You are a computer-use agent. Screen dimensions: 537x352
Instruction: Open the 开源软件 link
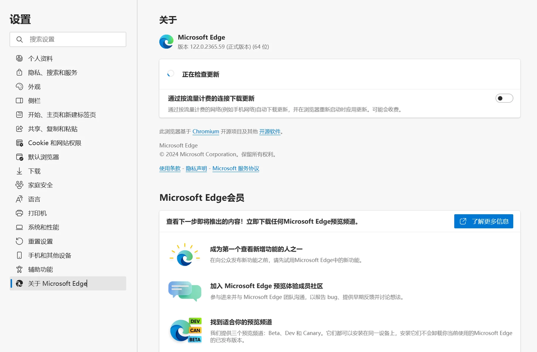(x=270, y=131)
